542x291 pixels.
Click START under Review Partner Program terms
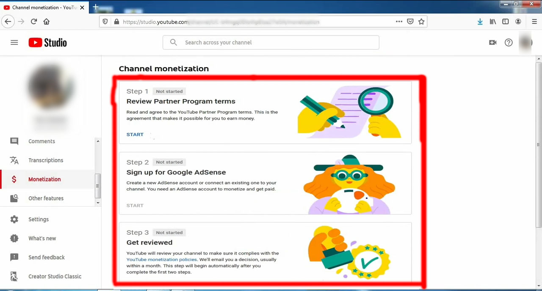point(135,135)
